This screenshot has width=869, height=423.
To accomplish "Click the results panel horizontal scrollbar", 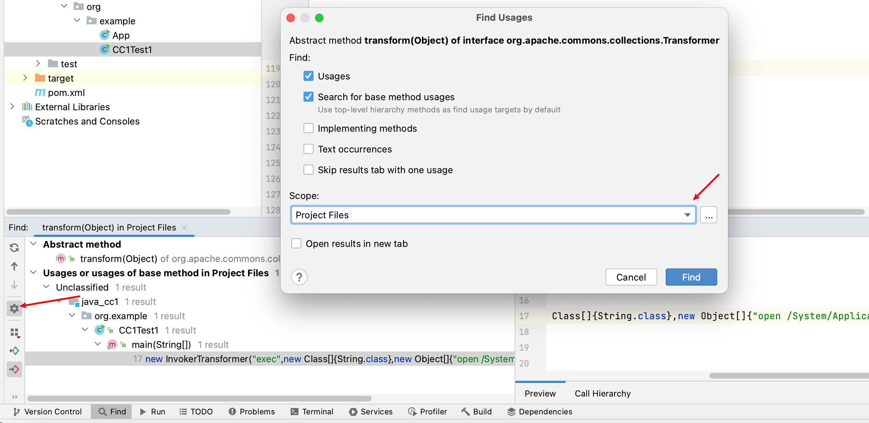I will (x=199, y=399).
